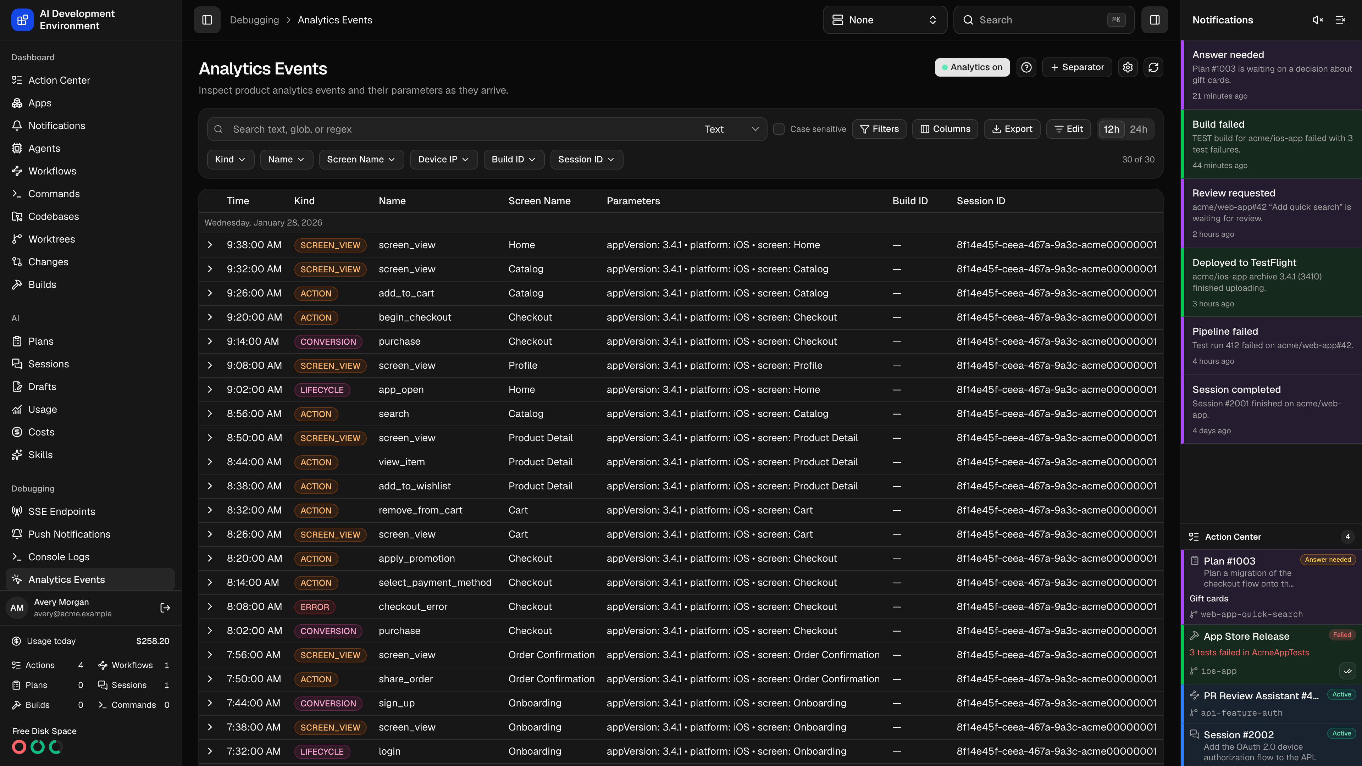
Task: Open Analytics Events help icon
Action: point(1026,67)
